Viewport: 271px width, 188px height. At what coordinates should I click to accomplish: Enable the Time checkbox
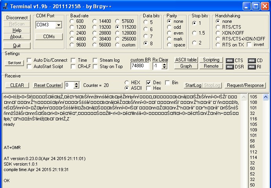click(73, 60)
